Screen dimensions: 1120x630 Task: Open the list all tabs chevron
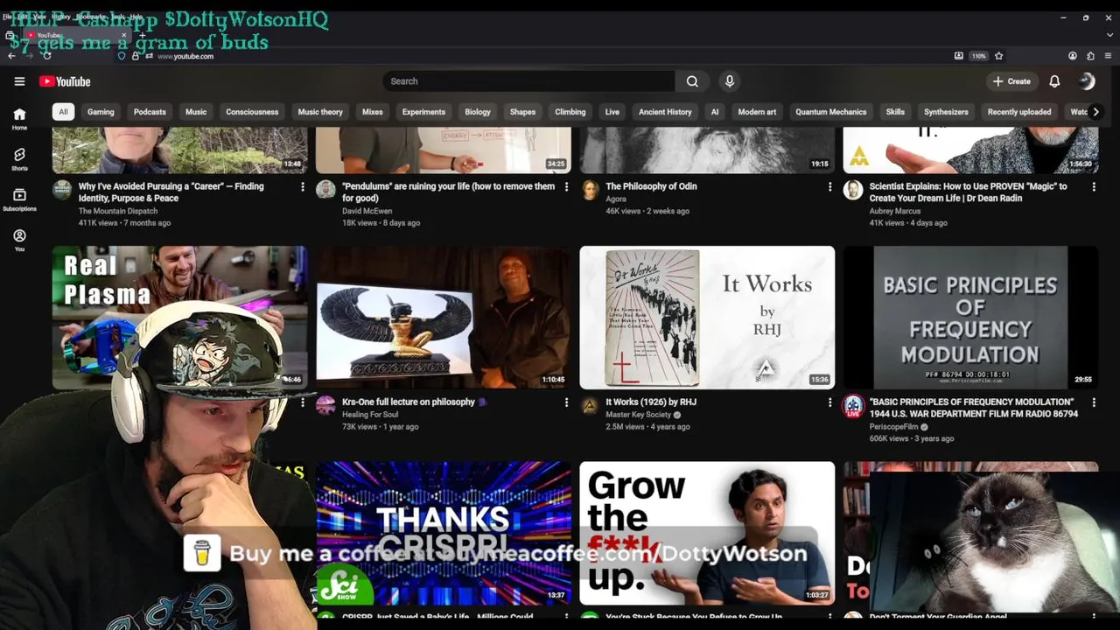tap(1110, 35)
